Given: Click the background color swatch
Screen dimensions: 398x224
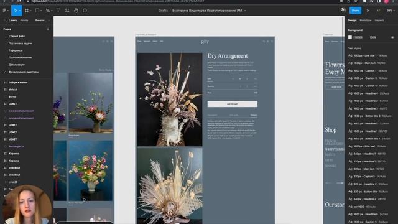Looking at the screenshot, I should click(350, 37).
